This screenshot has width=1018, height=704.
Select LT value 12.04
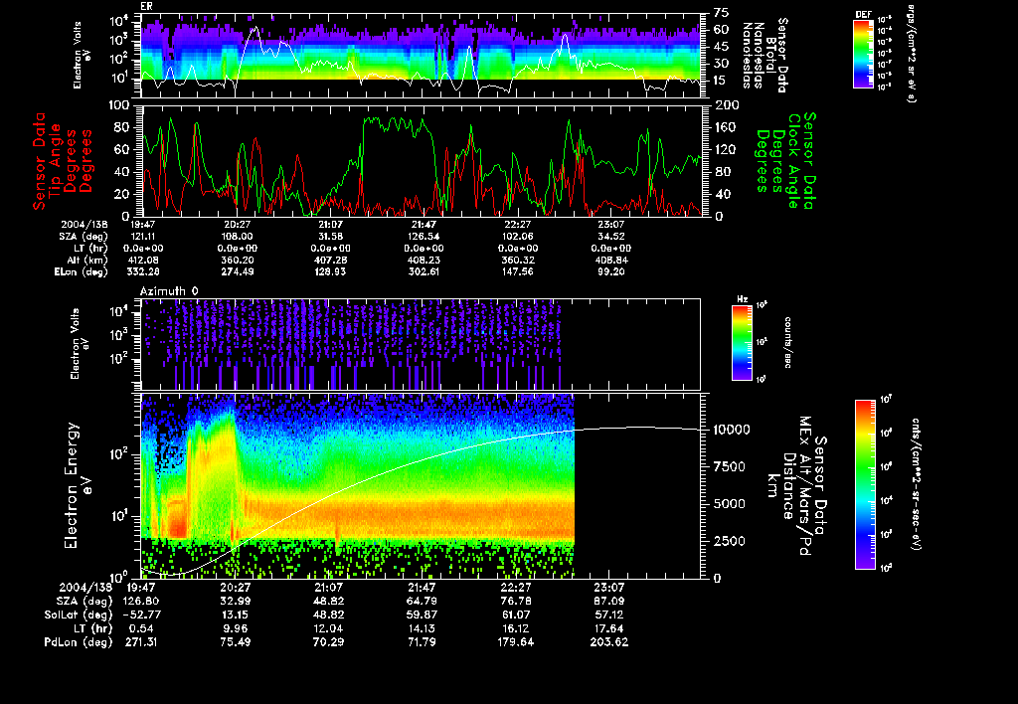pos(328,628)
